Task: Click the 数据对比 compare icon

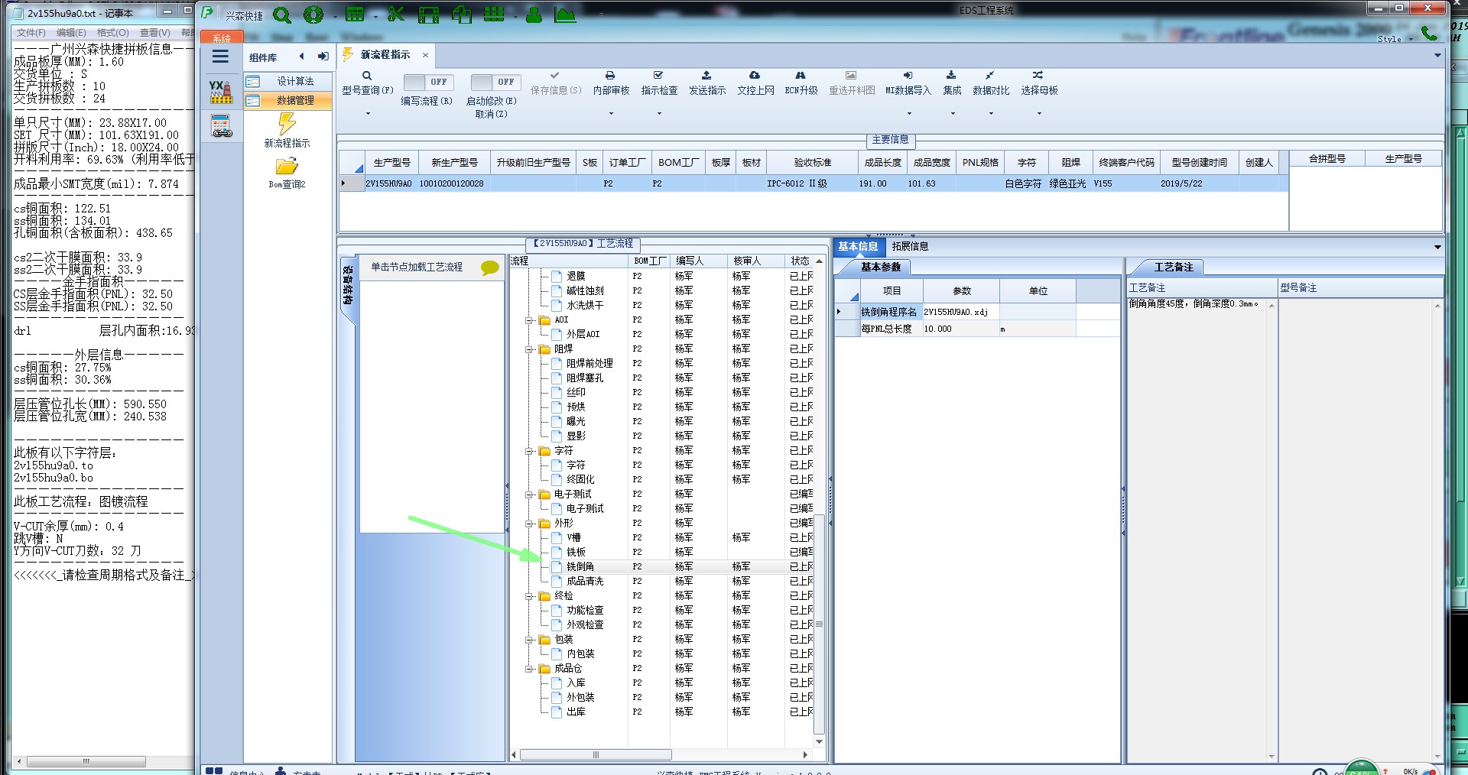Action: (990, 76)
